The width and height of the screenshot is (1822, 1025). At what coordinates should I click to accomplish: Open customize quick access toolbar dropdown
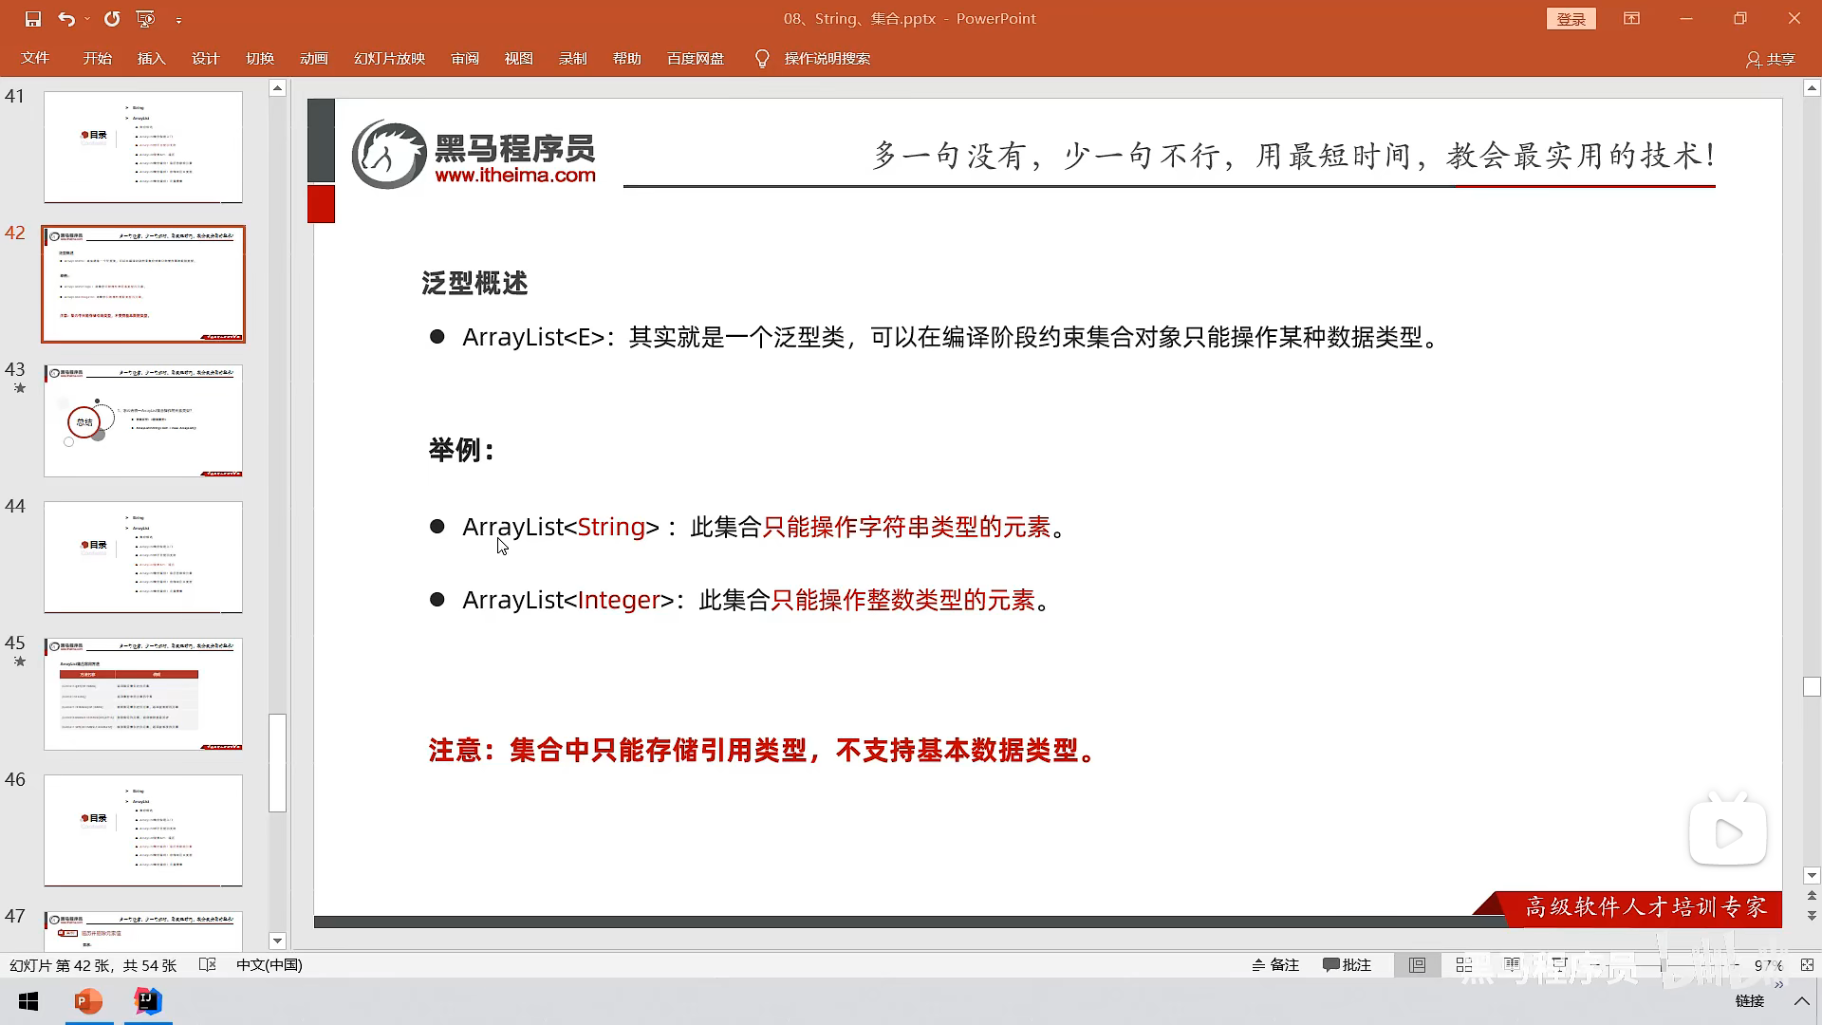click(x=178, y=19)
